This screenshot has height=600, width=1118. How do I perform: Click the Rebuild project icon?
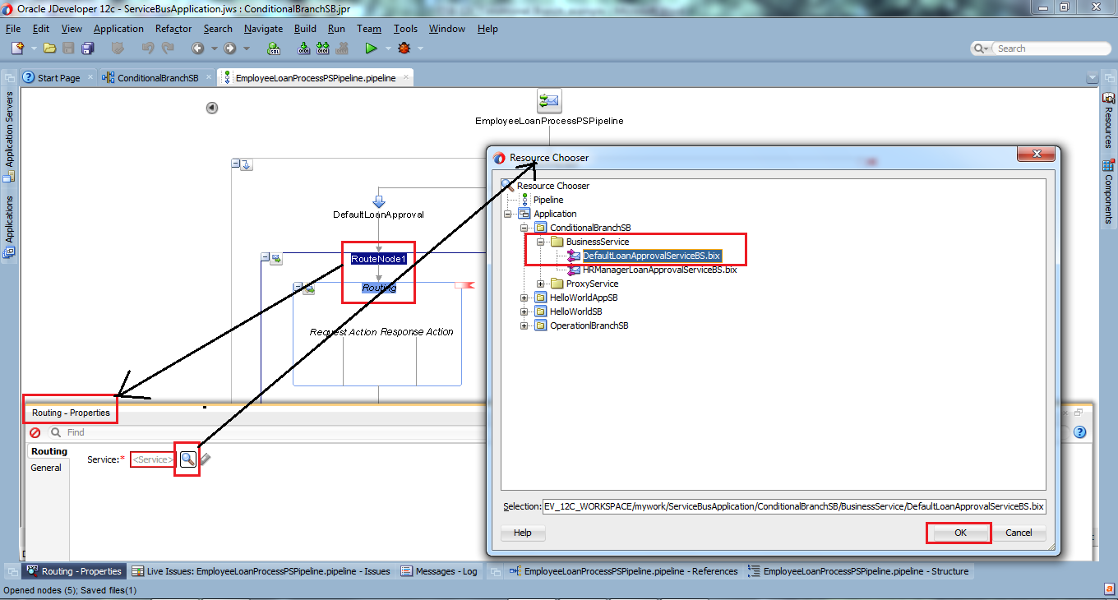pyautogui.click(x=322, y=48)
